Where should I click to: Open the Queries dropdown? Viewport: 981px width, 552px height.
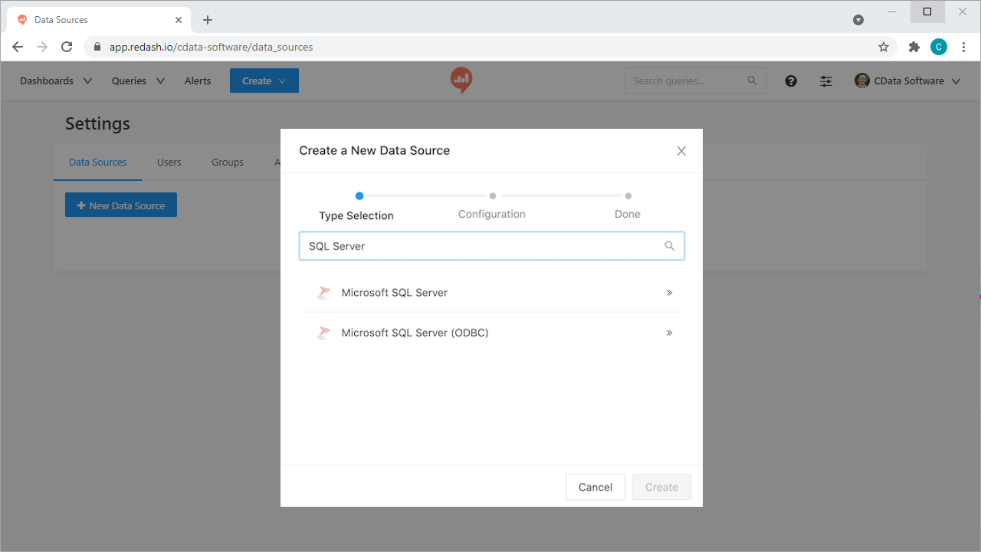(138, 80)
